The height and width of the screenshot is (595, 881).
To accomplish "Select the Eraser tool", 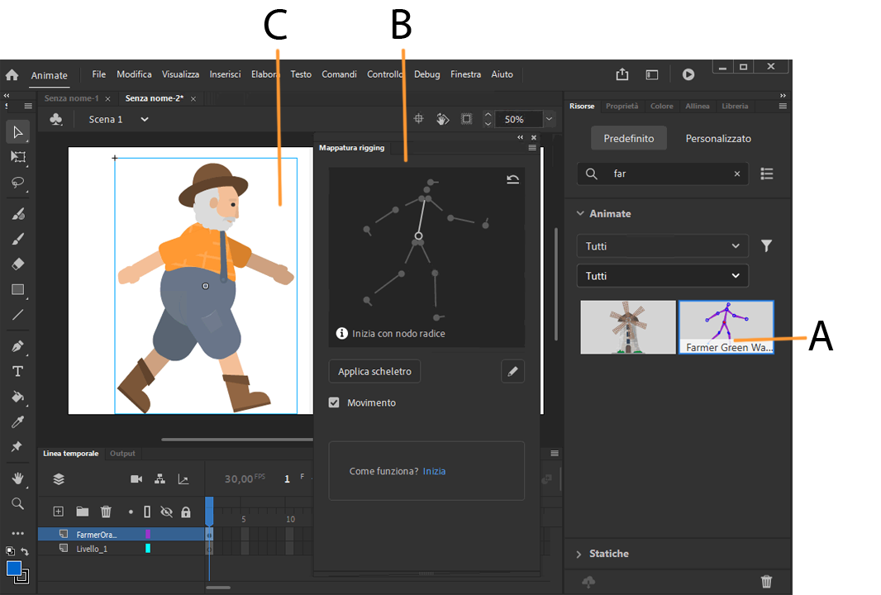I will [x=17, y=263].
